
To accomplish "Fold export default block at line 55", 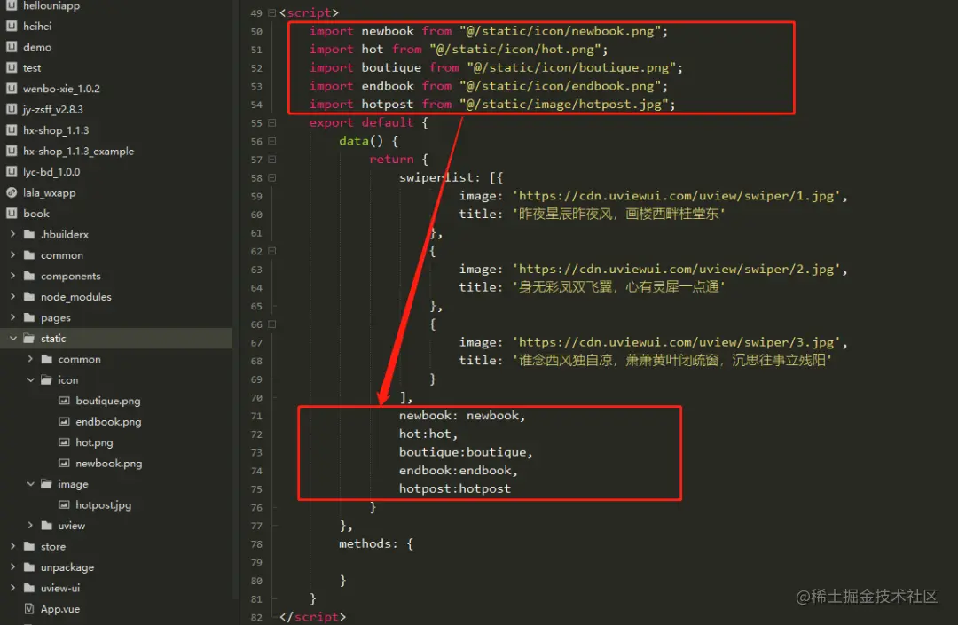I will coord(272,122).
